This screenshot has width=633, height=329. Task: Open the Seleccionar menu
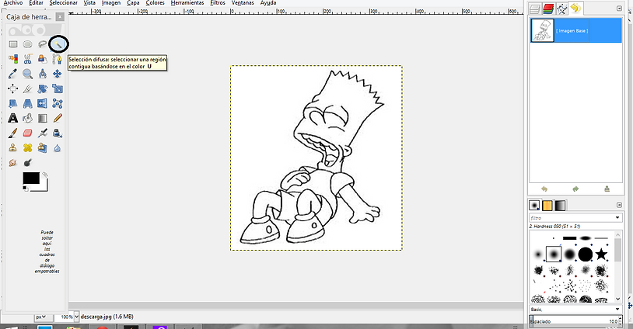64,3
